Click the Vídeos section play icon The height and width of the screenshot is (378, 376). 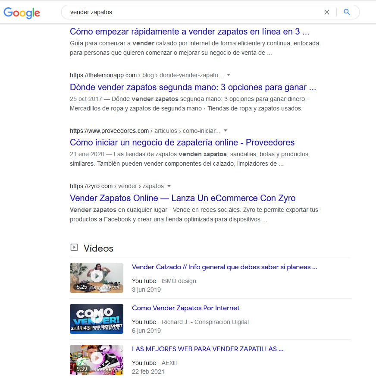pyautogui.click(x=74, y=247)
